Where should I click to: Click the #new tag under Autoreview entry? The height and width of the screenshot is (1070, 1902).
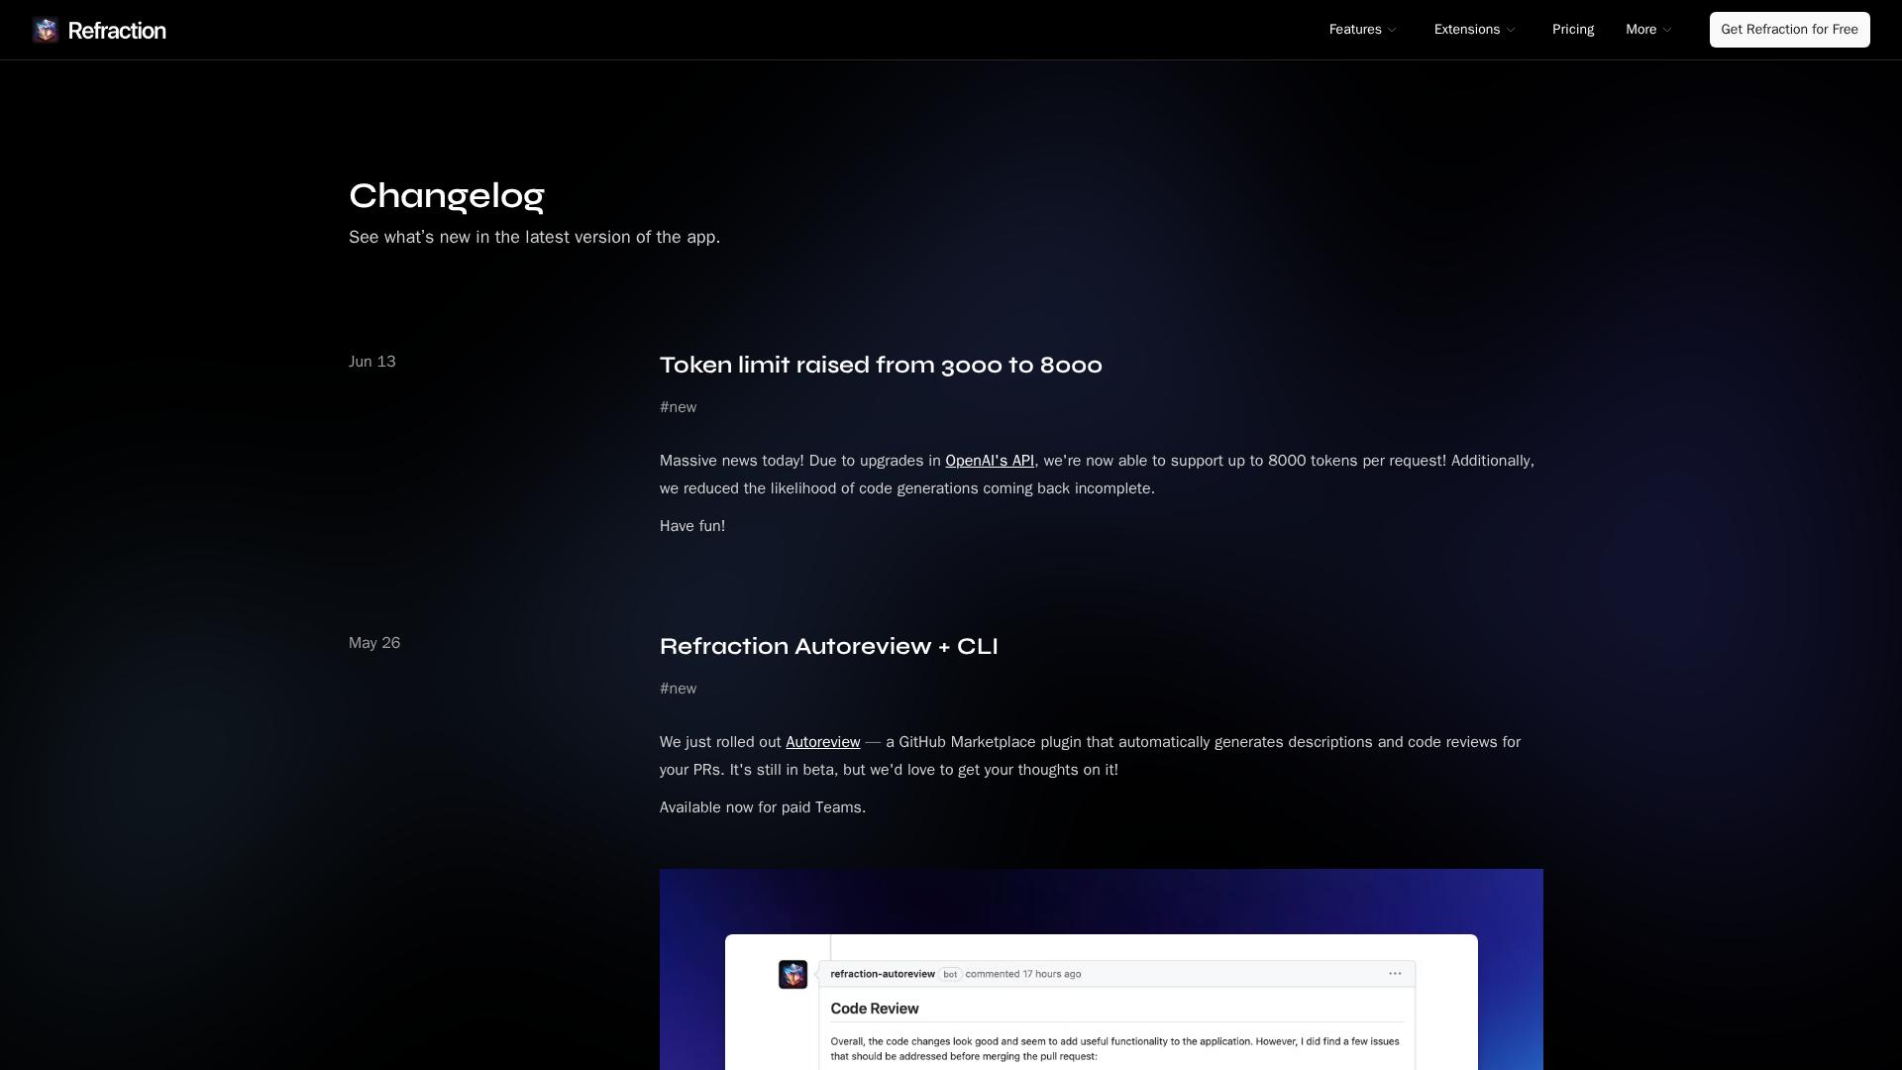tap(678, 689)
